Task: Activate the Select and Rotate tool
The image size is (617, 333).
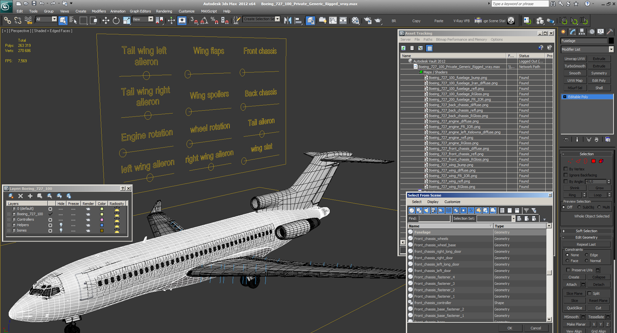Action: pyautogui.click(x=116, y=20)
